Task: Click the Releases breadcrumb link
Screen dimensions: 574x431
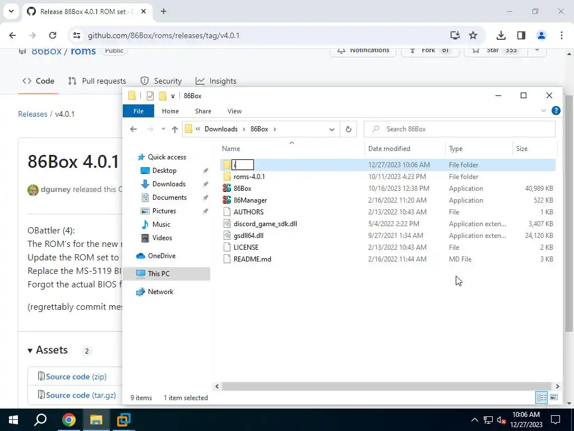Action: point(33,114)
